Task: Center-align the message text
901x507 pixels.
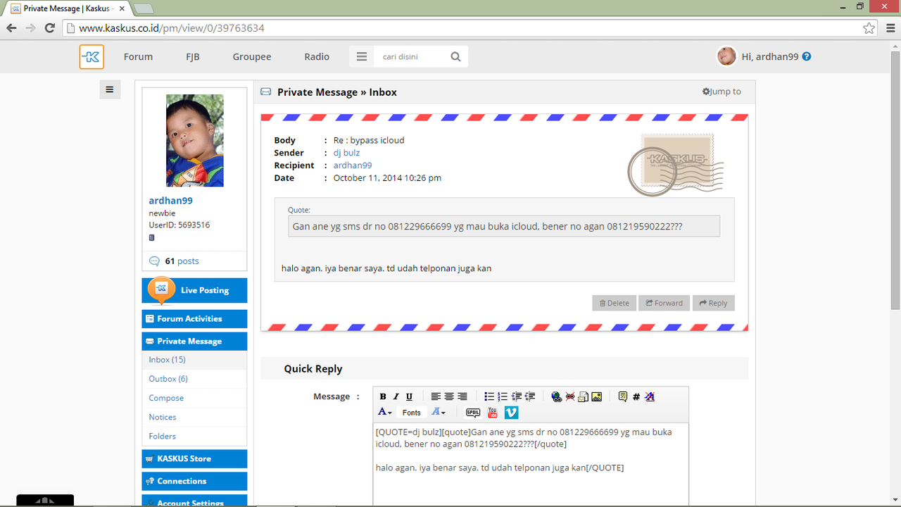Action: [x=449, y=396]
